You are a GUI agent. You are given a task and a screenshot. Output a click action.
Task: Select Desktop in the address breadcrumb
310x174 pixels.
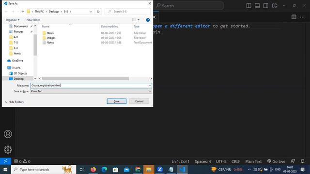(x=54, y=12)
